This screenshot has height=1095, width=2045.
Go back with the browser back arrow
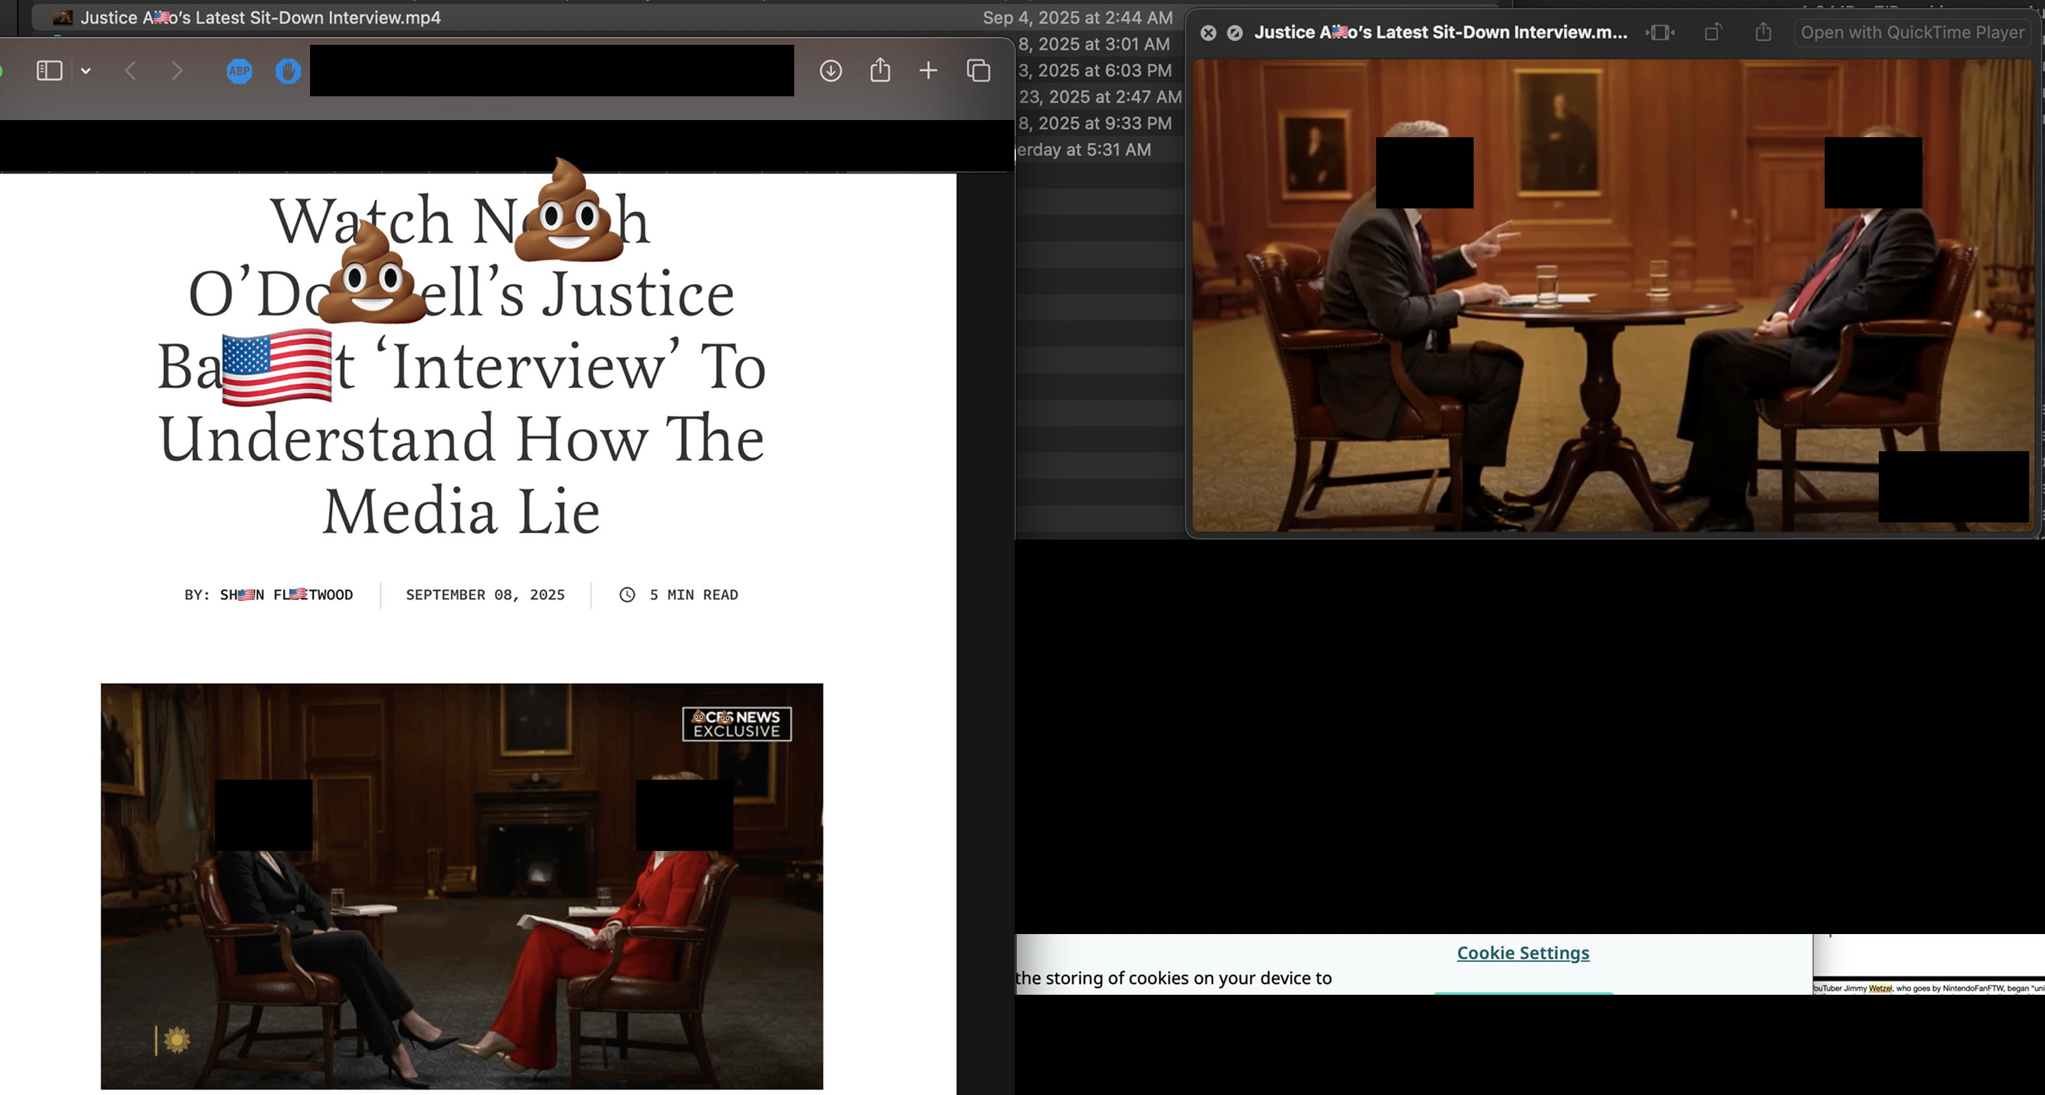coord(131,71)
